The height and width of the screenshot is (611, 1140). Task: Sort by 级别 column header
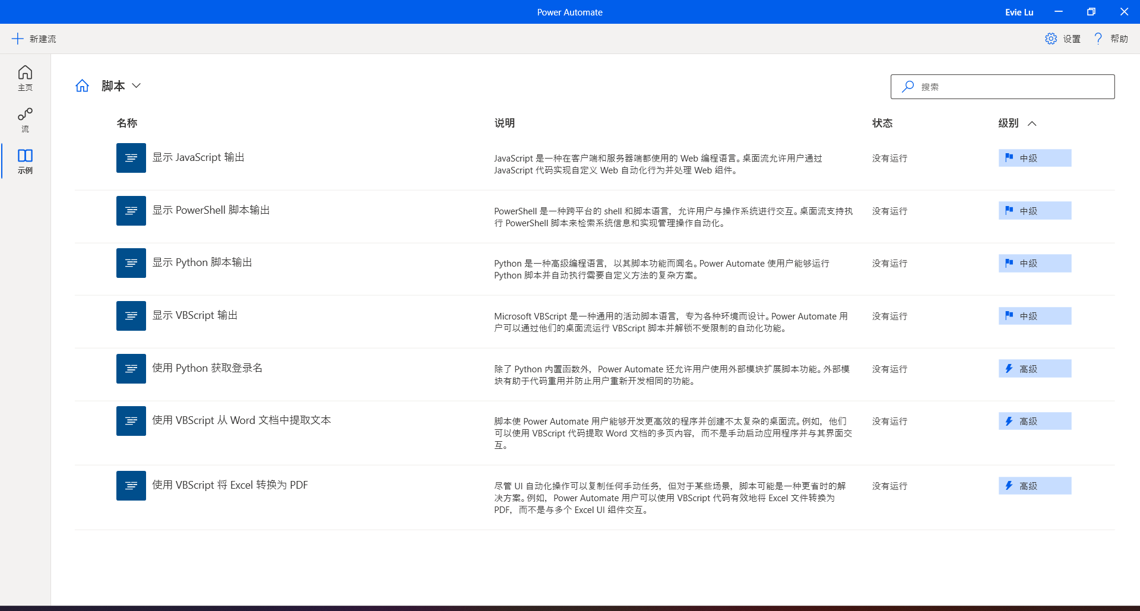(1008, 123)
